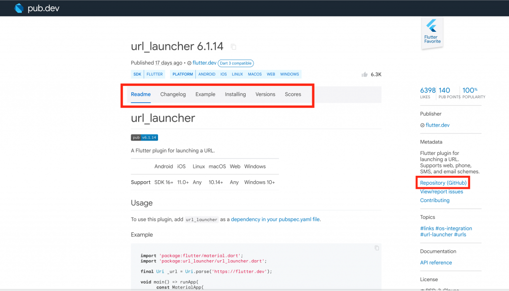Viewport: 509px width, 291px height.
Task: Click the inline url_launcher code text
Action: click(202, 219)
